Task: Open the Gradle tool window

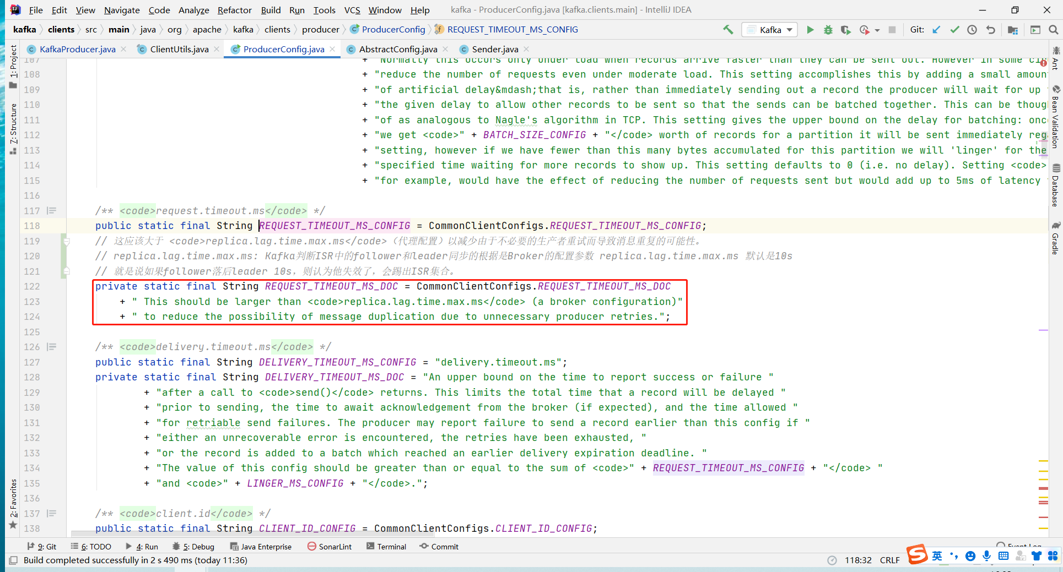Action: 1055,238
